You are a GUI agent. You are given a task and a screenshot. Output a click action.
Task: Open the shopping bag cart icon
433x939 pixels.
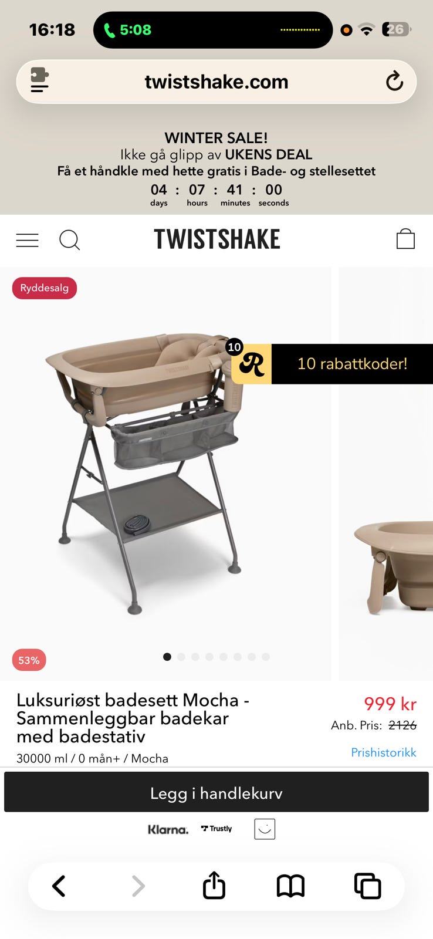[405, 239]
